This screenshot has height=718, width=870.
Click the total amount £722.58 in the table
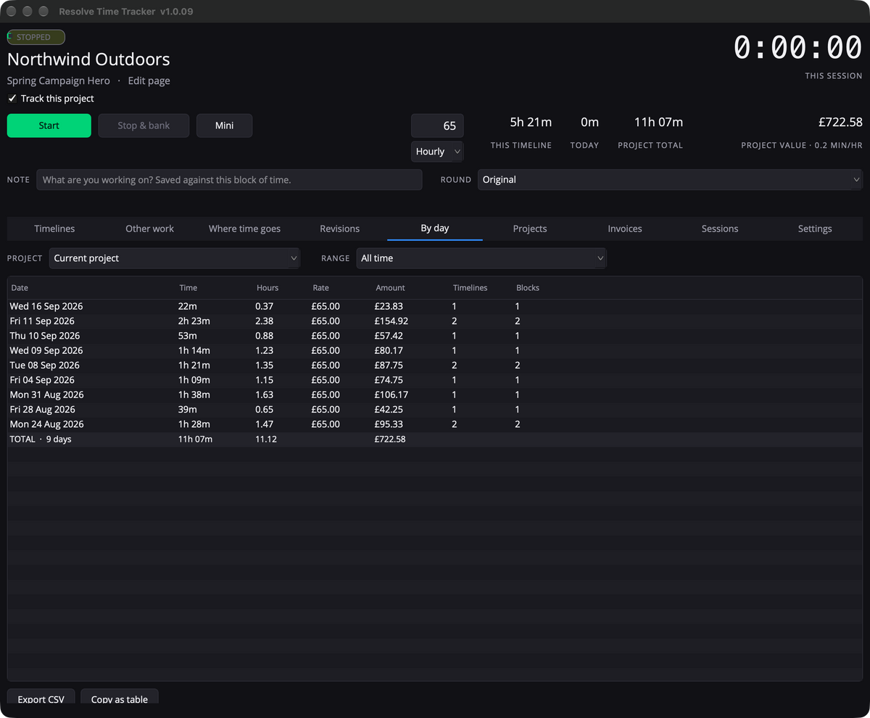[390, 440]
